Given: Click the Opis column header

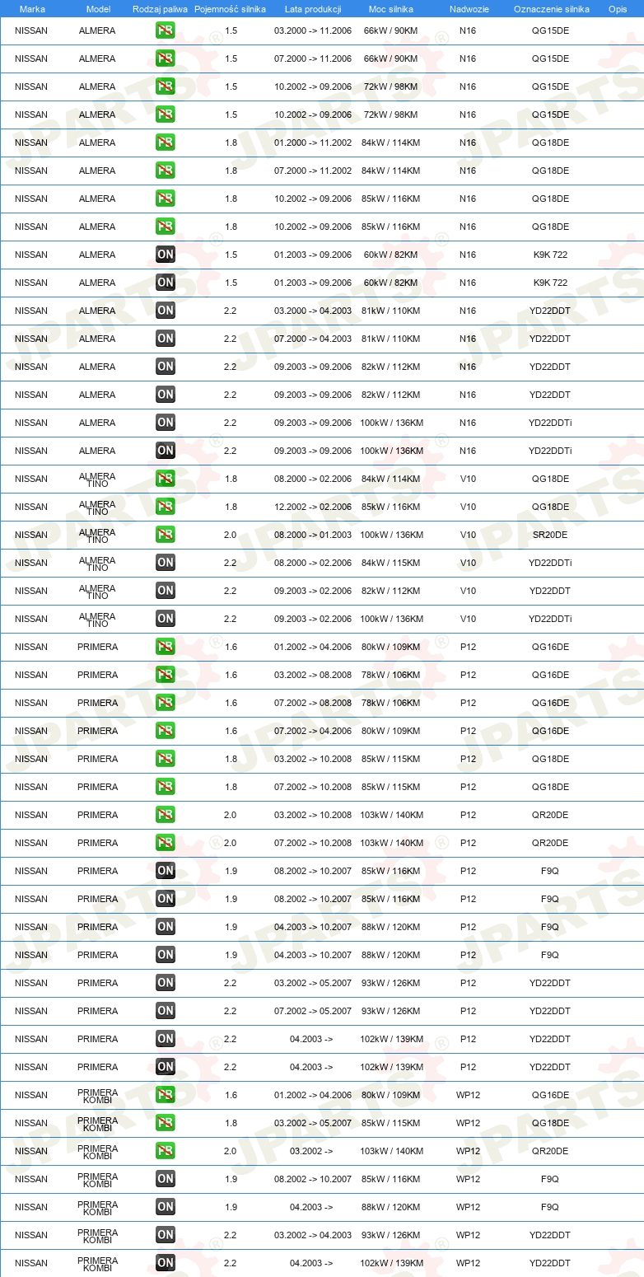Looking at the screenshot, I should point(618,9).
